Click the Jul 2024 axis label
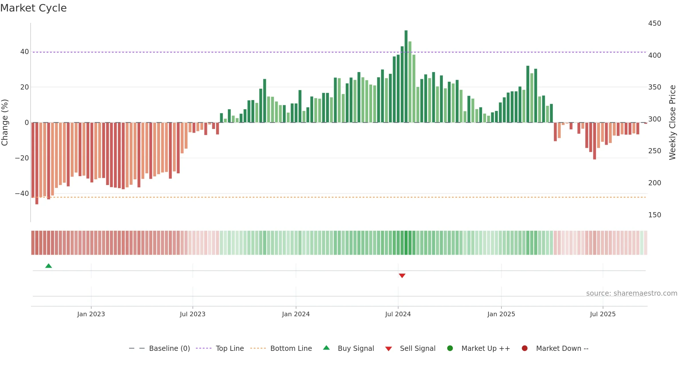This screenshot has width=687, height=386. coord(398,314)
